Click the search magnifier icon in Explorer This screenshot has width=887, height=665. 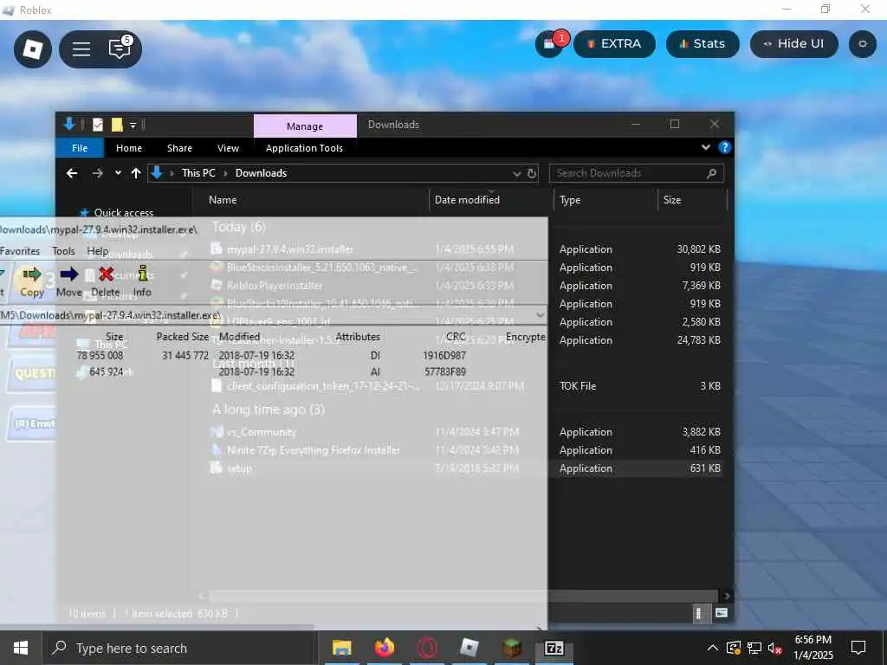click(x=712, y=173)
